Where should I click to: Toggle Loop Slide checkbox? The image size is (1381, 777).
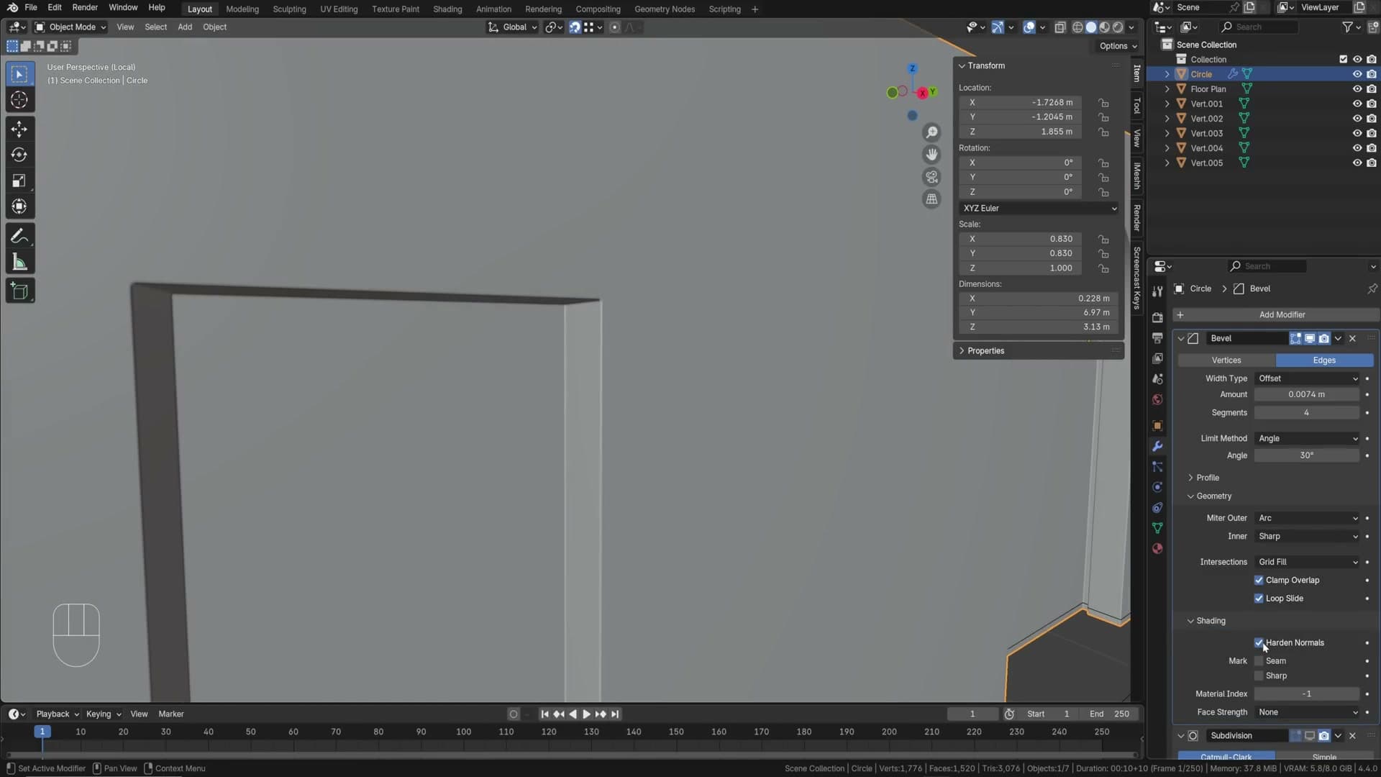(x=1259, y=599)
